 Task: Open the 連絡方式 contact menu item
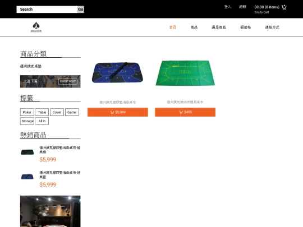[272, 27]
